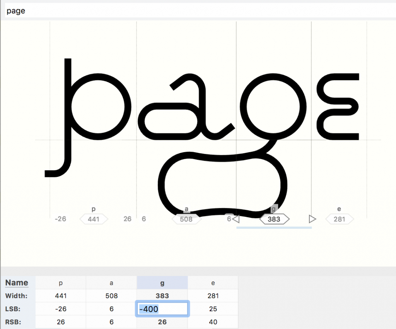Select the 383 width badge under g
396x329 pixels.
tap(274, 219)
